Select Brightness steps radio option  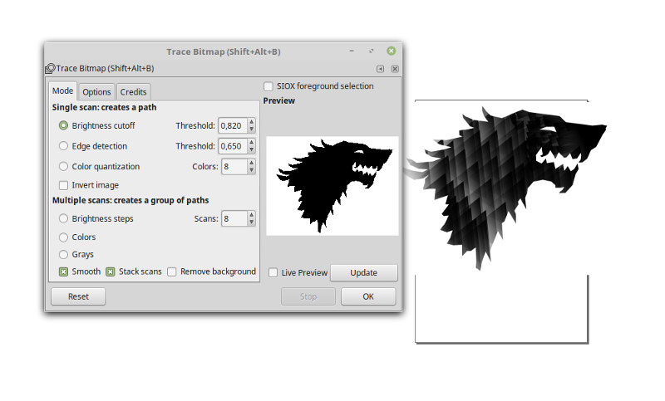63,218
